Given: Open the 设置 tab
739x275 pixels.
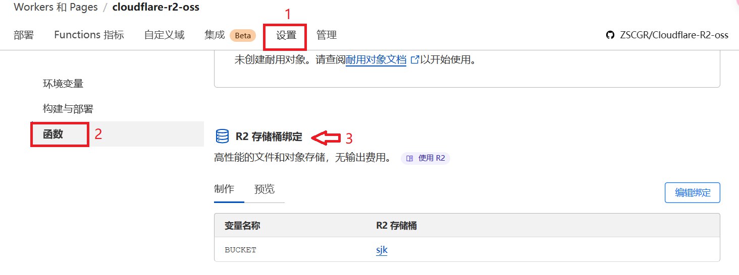Looking at the screenshot, I should (286, 35).
